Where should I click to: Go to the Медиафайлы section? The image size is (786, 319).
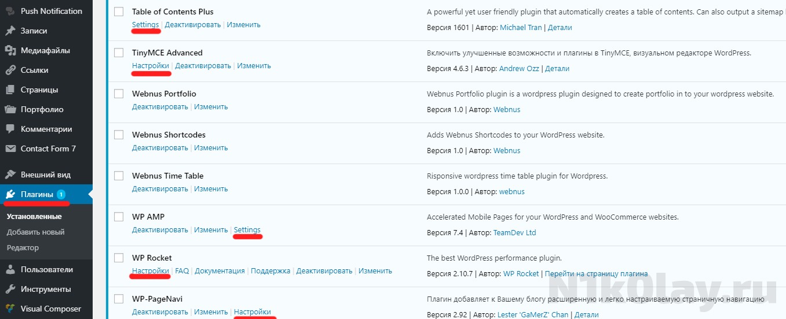(x=46, y=50)
